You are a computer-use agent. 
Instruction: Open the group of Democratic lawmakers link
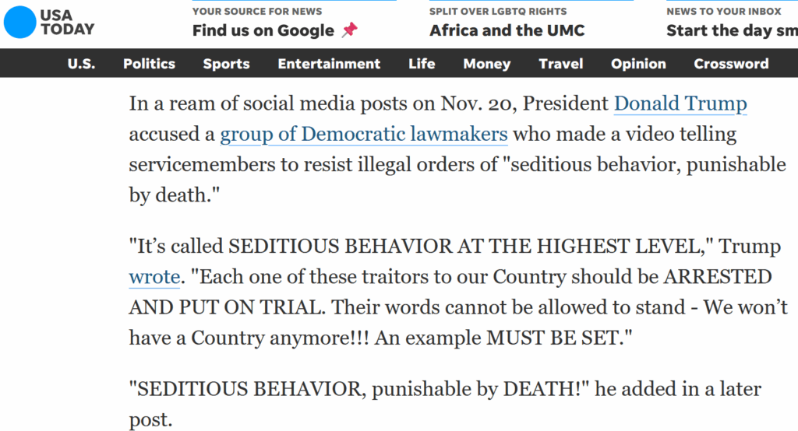[364, 134]
